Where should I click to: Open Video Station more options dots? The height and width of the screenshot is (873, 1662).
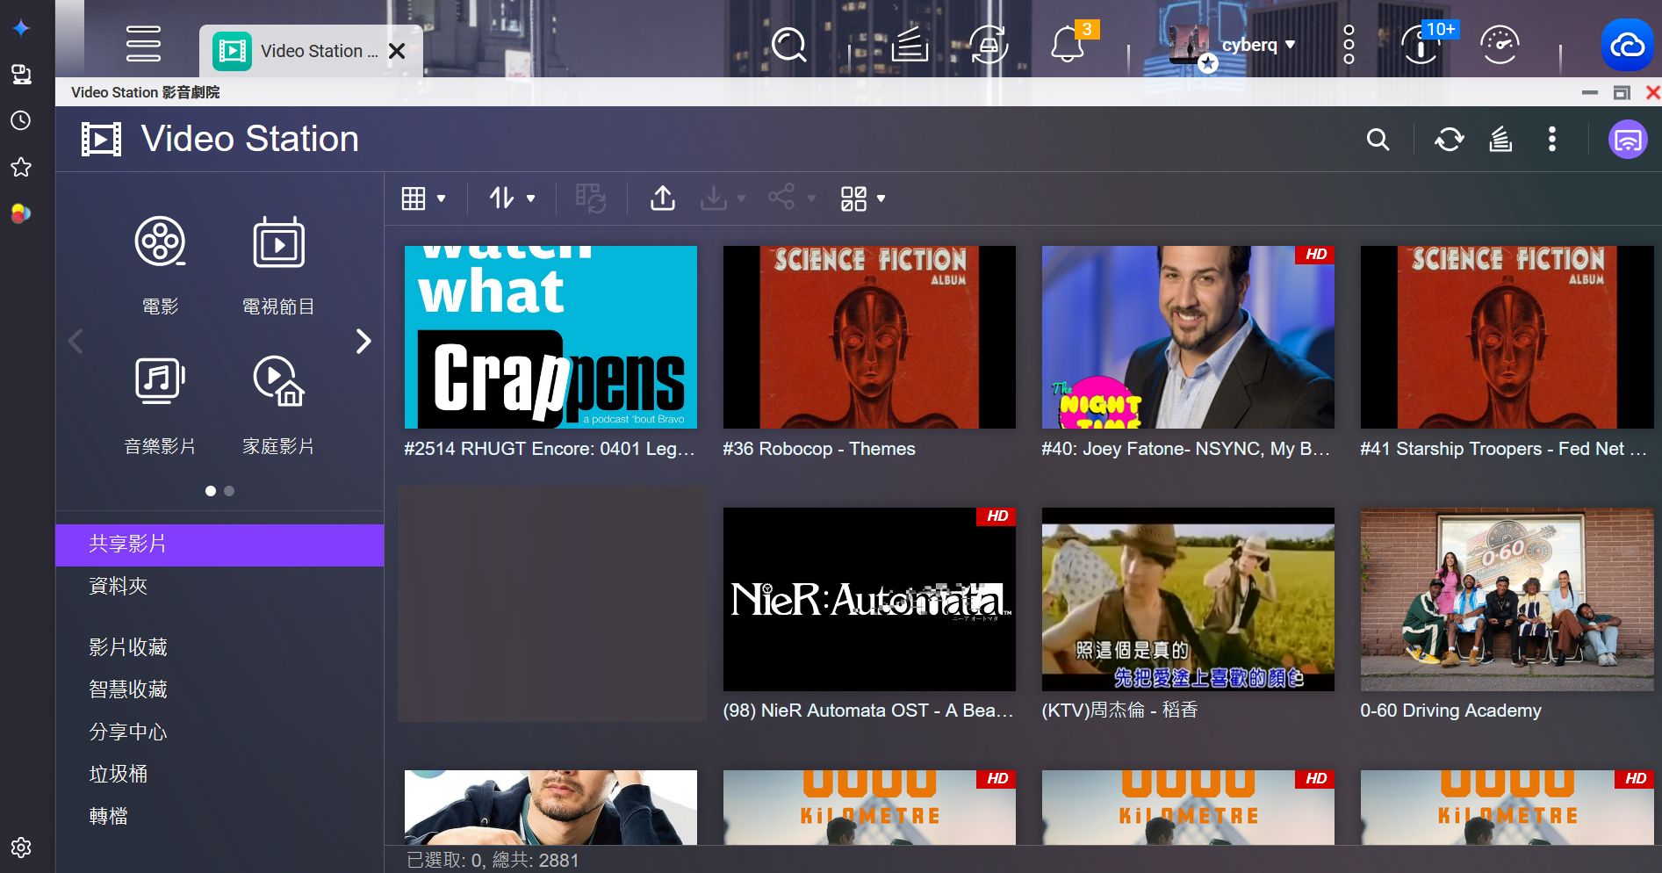1552,140
